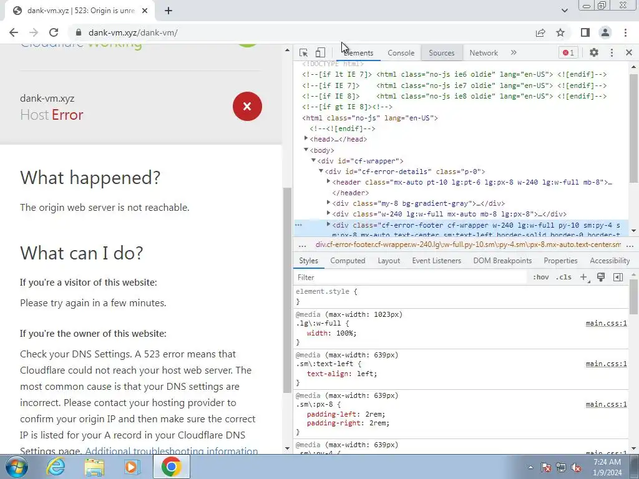
Task: Click the breadcrumb left ellipsis
Action: point(303,246)
